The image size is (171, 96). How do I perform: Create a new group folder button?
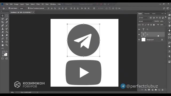(x=156, y=90)
